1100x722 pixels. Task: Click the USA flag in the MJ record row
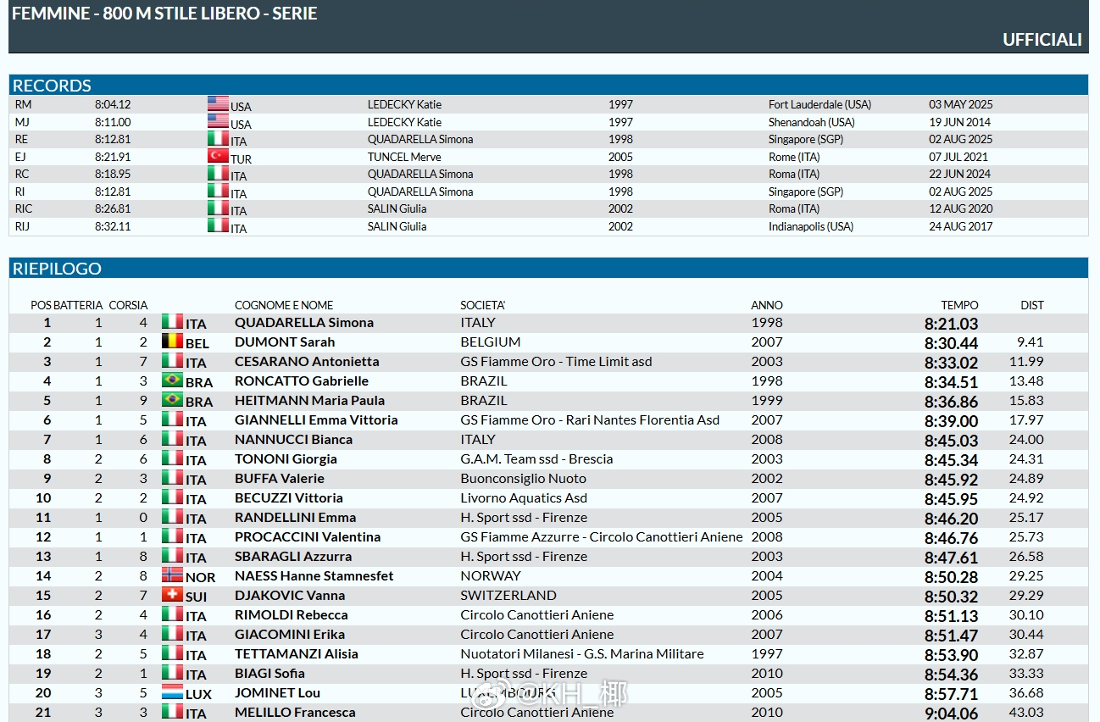[218, 122]
